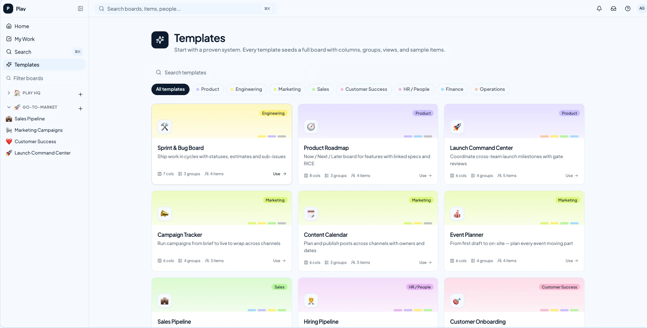
Task: Filter templates by Customer Success chip
Action: (364, 89)
